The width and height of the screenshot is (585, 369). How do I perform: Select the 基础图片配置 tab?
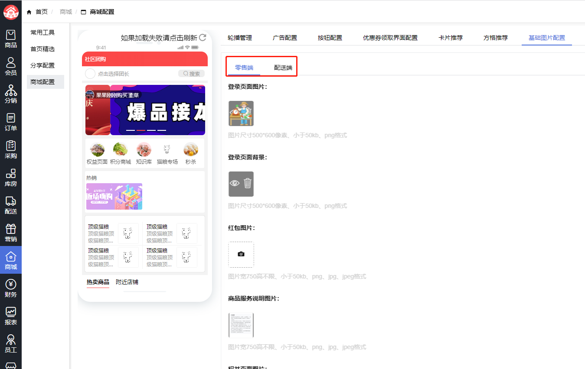click(547, 38)
